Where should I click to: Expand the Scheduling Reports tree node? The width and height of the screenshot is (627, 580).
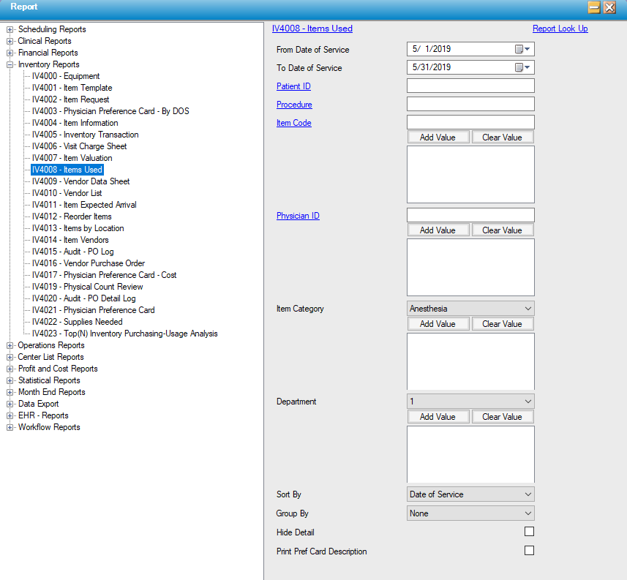tap(10, 30)
